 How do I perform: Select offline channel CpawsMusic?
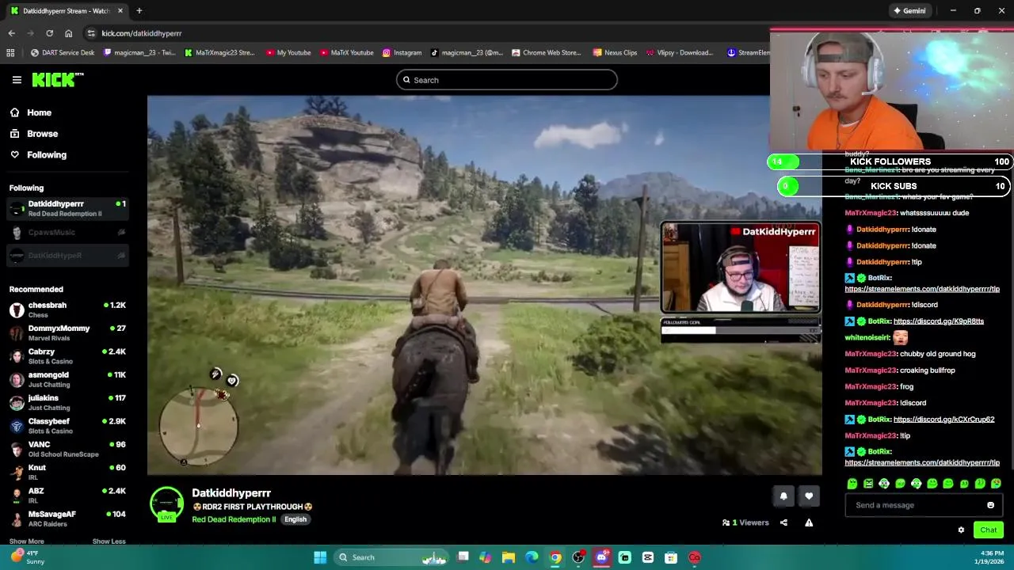[x=67, y=232]
